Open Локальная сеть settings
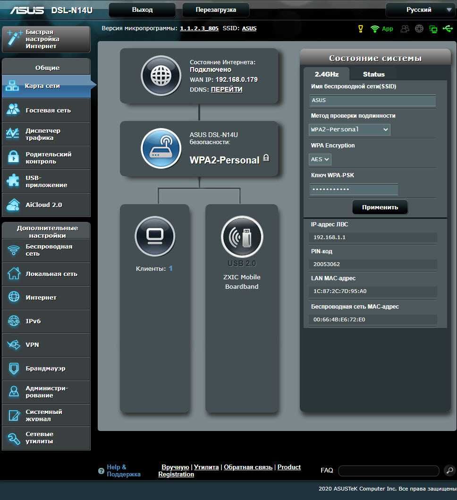This screenshot has height=500, width=457. (46, 274)
